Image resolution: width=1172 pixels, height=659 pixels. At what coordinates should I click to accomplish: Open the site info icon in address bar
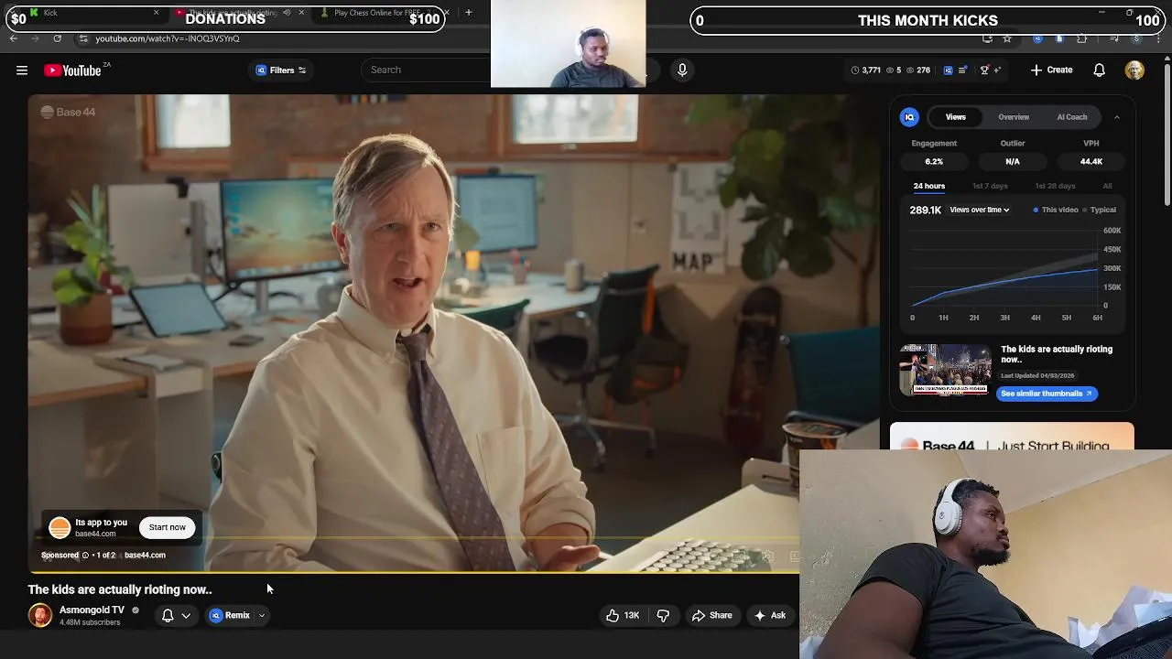83,38
